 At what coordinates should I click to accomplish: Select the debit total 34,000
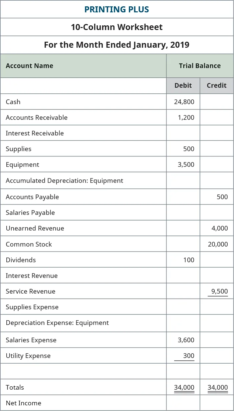click(184, 387)
